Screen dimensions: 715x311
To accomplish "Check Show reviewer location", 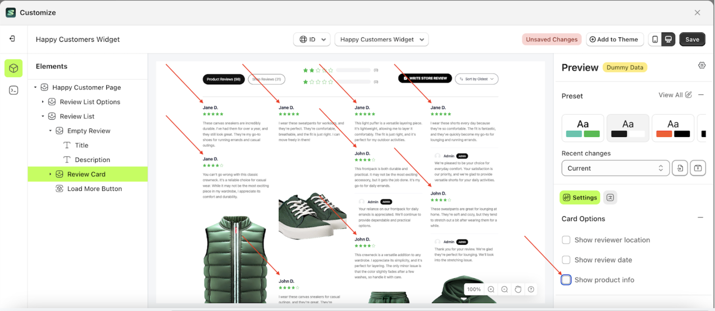I will (x=566, y=240).
